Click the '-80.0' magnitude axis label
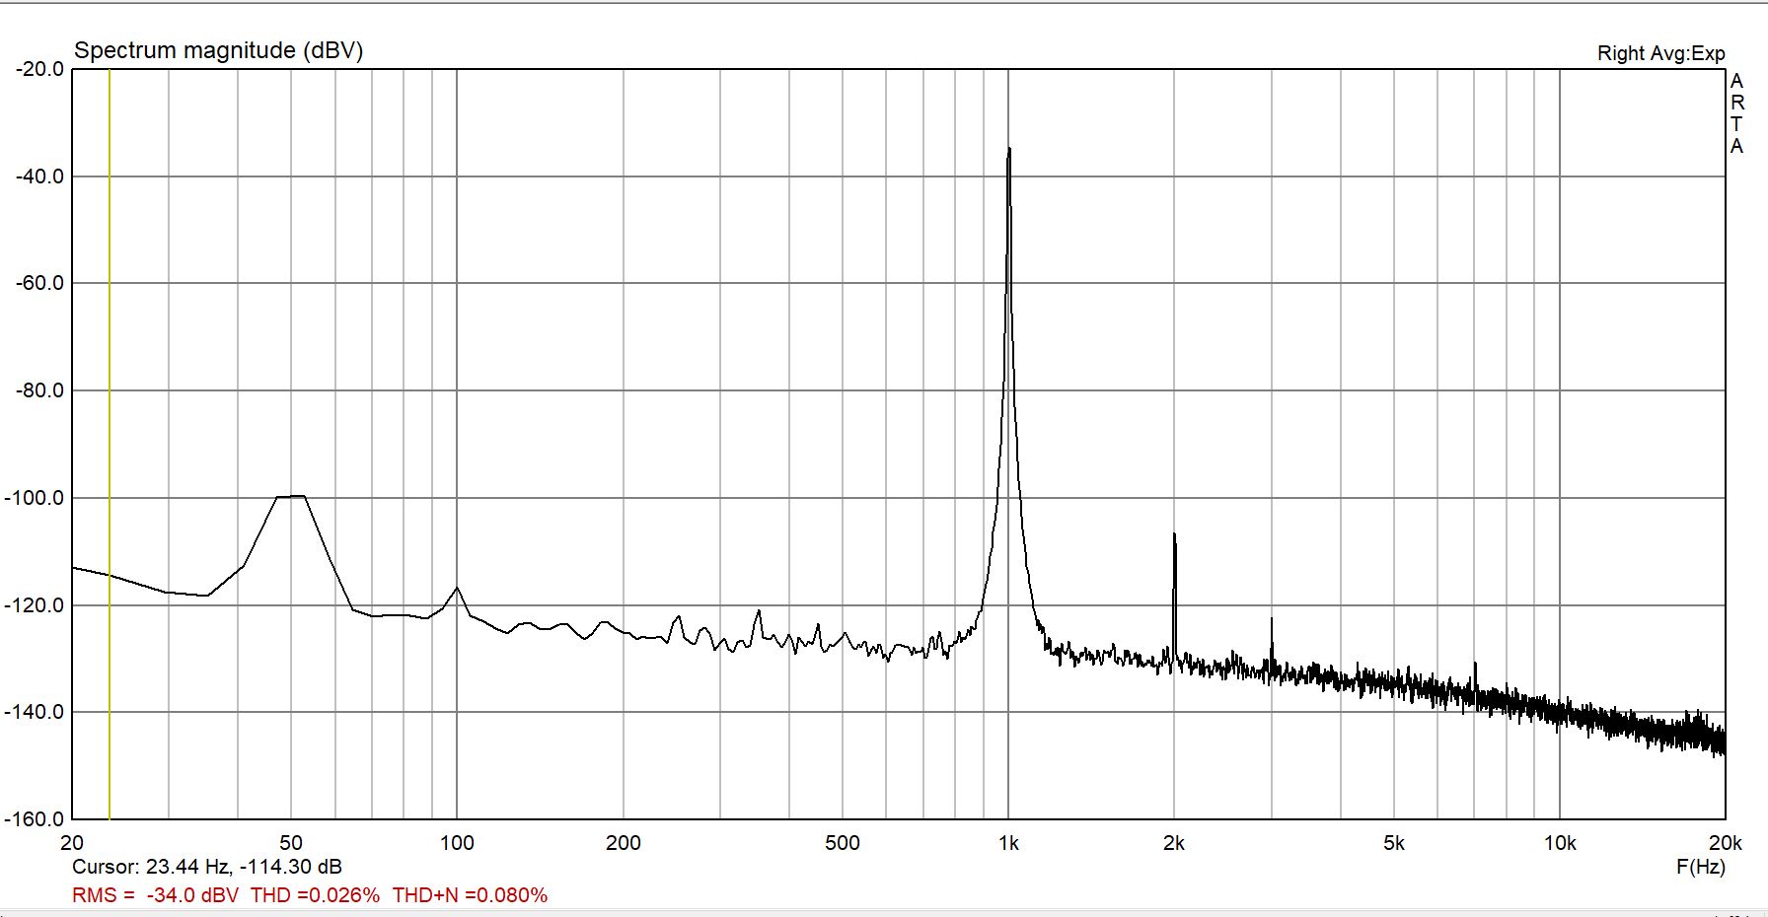This screenshot has height=917, width=1768. coord(39,390)
